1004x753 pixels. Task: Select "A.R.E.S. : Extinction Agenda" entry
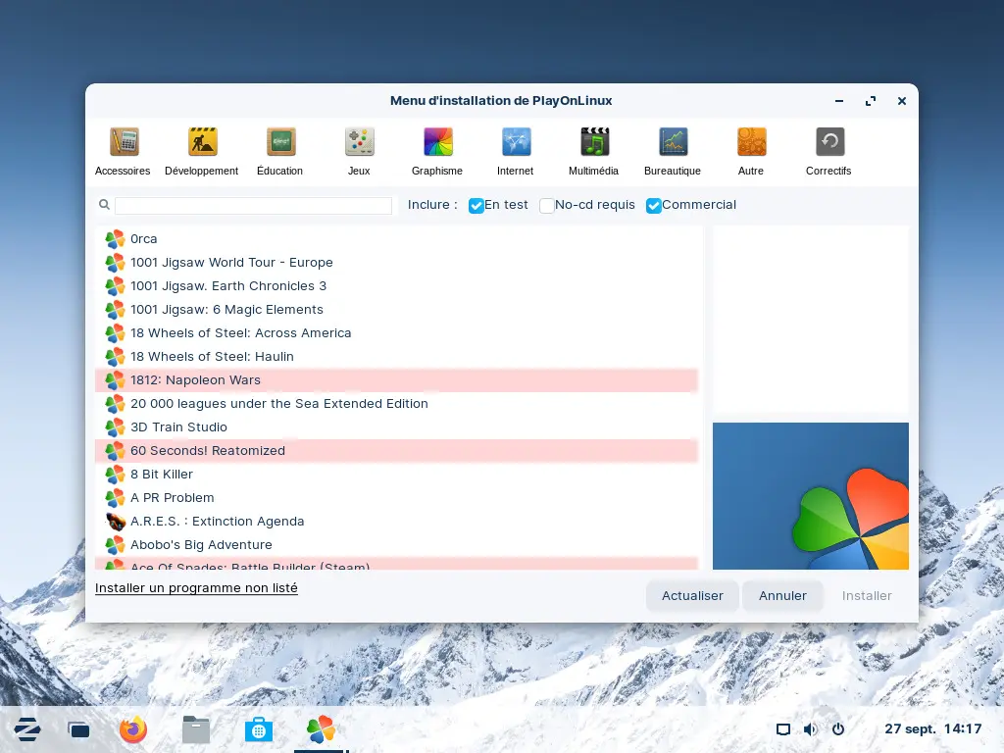[x=218, y=522]
